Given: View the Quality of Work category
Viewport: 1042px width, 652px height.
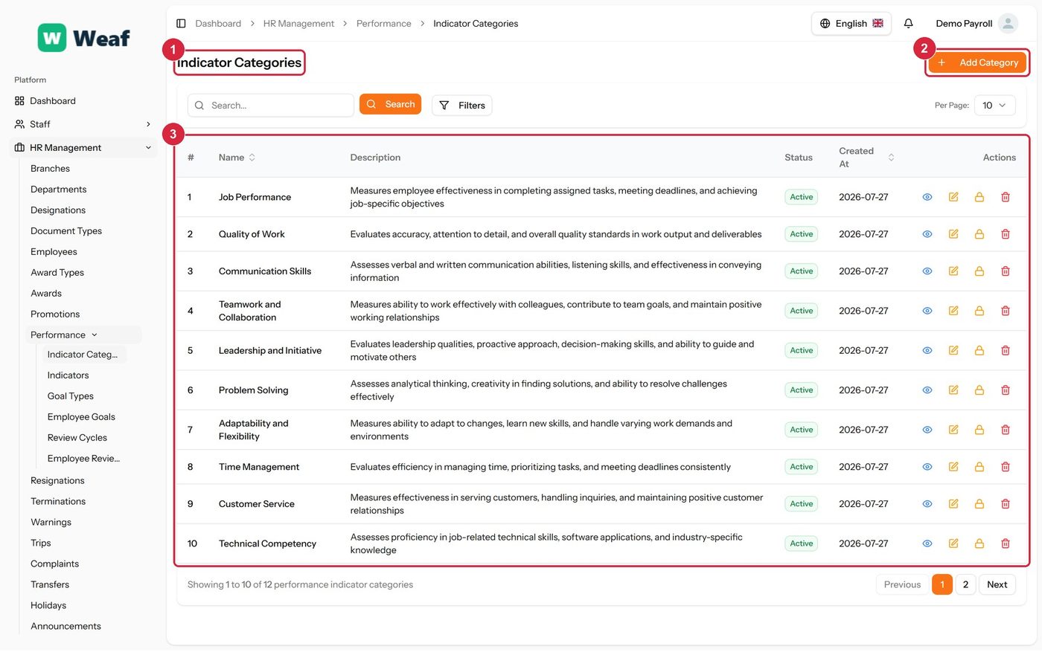Looking at the screenshot, I should pos(927,234).
